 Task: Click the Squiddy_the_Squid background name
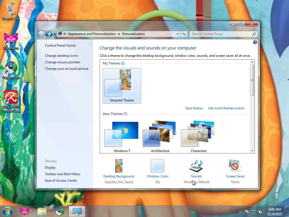119,182
